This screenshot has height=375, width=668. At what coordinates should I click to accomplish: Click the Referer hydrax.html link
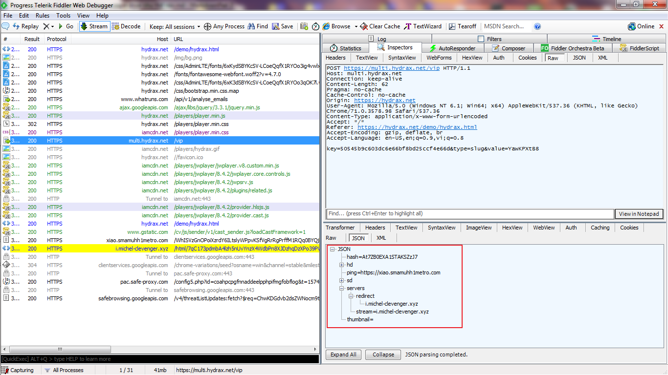pos(417,127)
